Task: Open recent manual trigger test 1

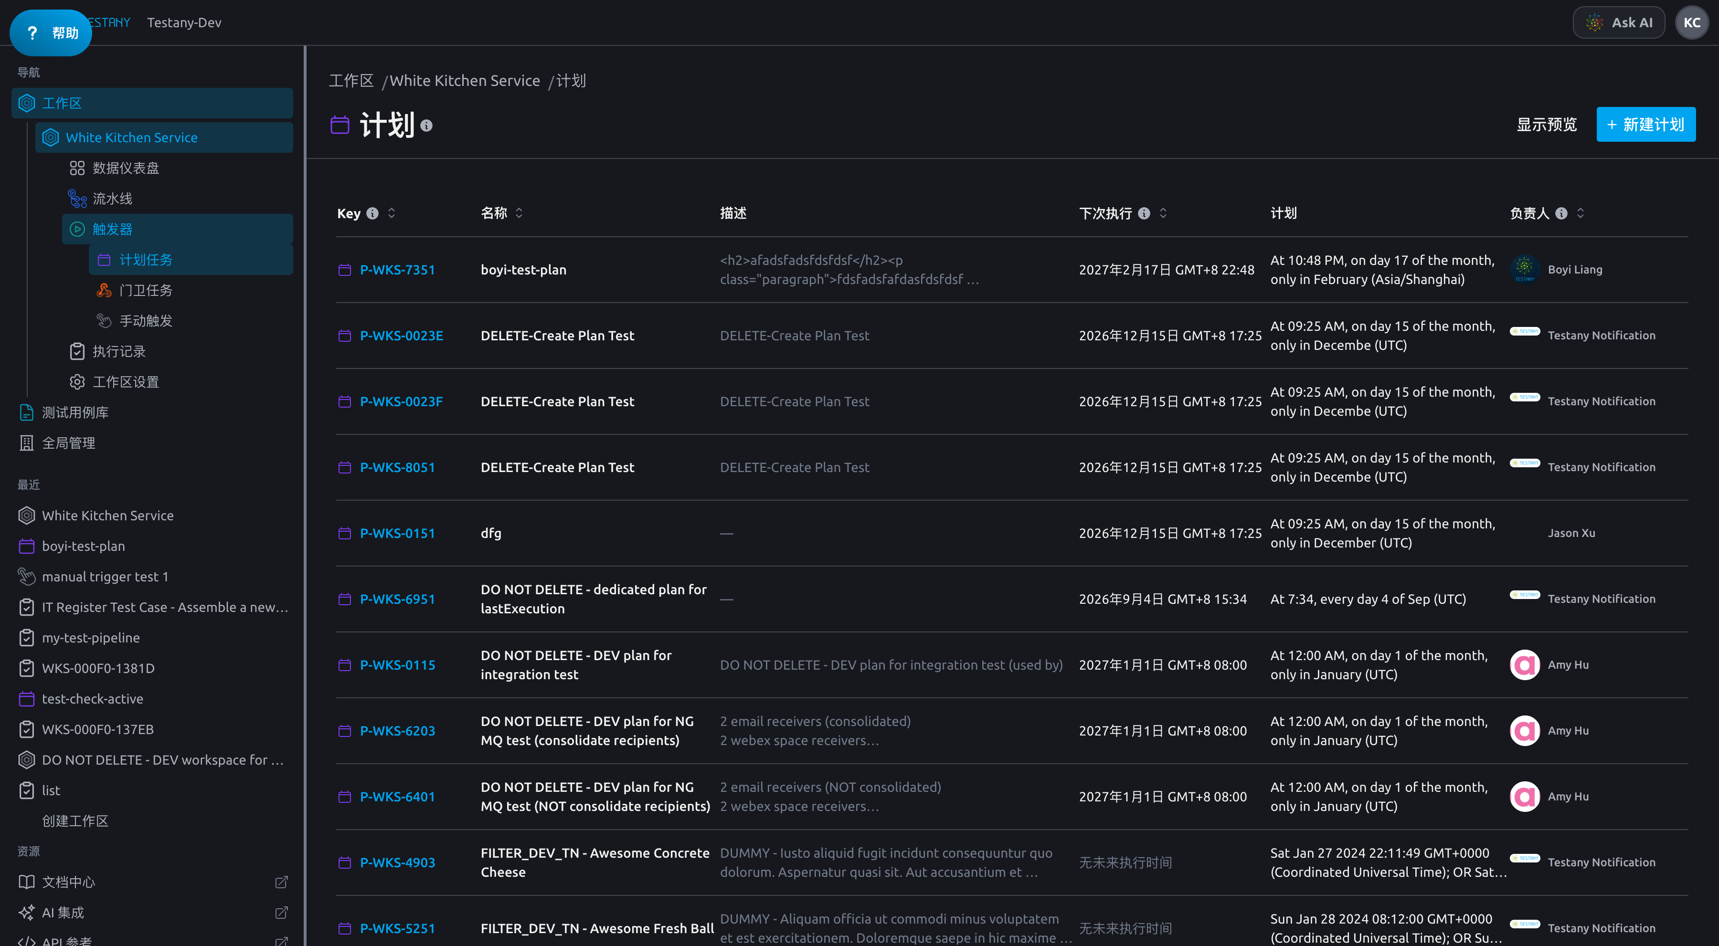Action: pyautogui.click(x=152, y=577)
